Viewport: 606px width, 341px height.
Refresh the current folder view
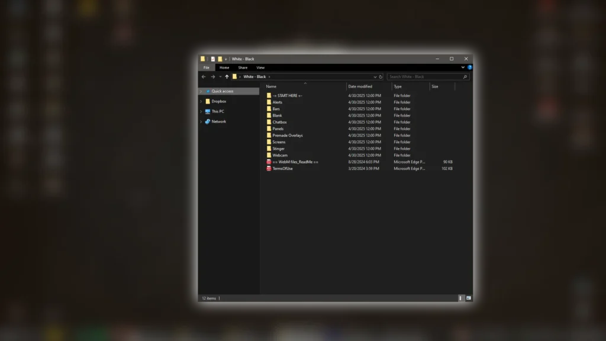[381, 77]
